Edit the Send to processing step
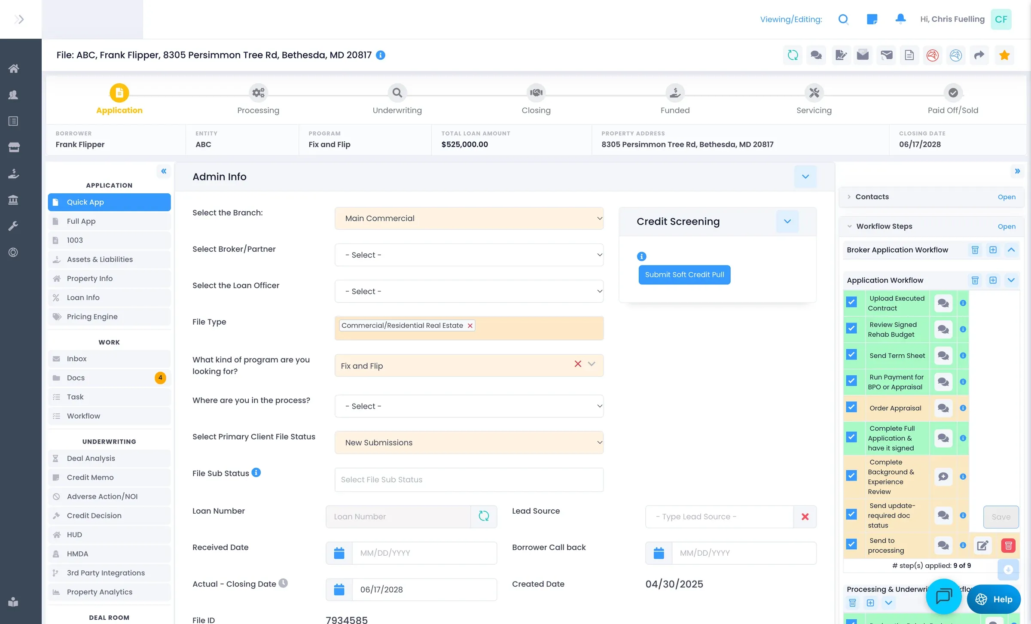 (982, 545)
